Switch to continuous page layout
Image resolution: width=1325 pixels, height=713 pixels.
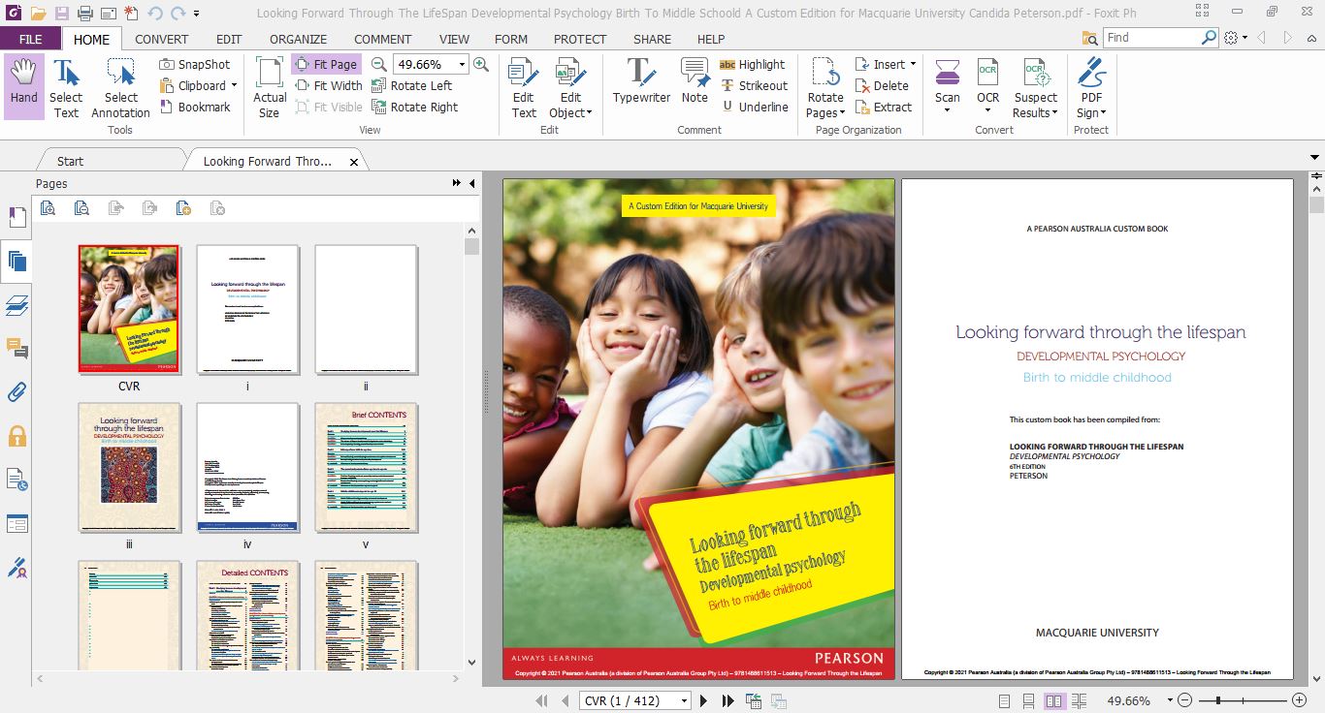[x=1029, y=700]
